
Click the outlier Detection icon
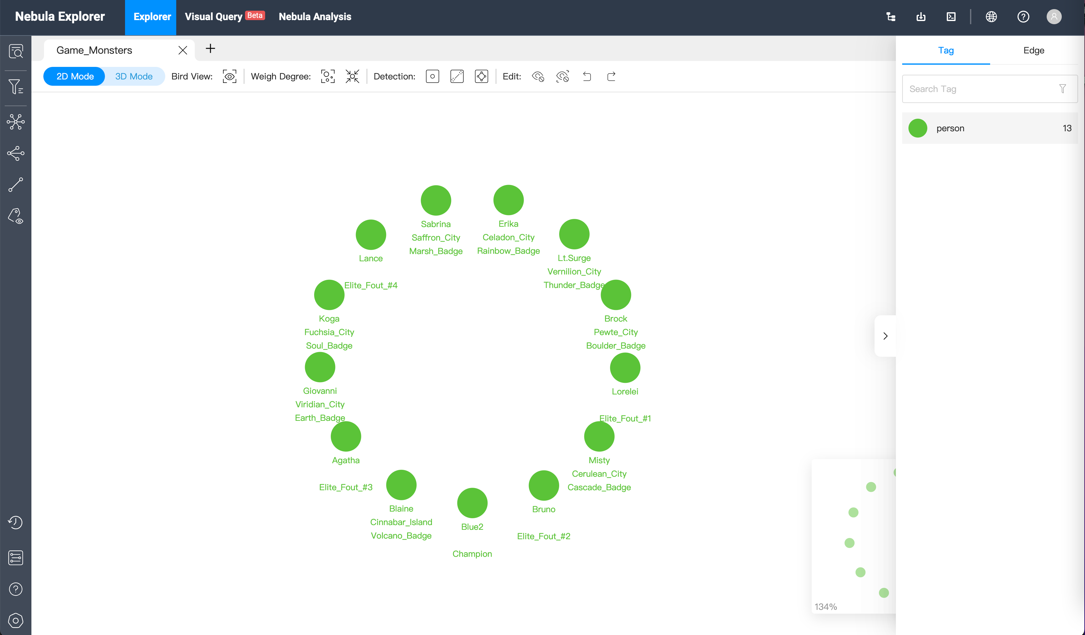tap(432, 77)
